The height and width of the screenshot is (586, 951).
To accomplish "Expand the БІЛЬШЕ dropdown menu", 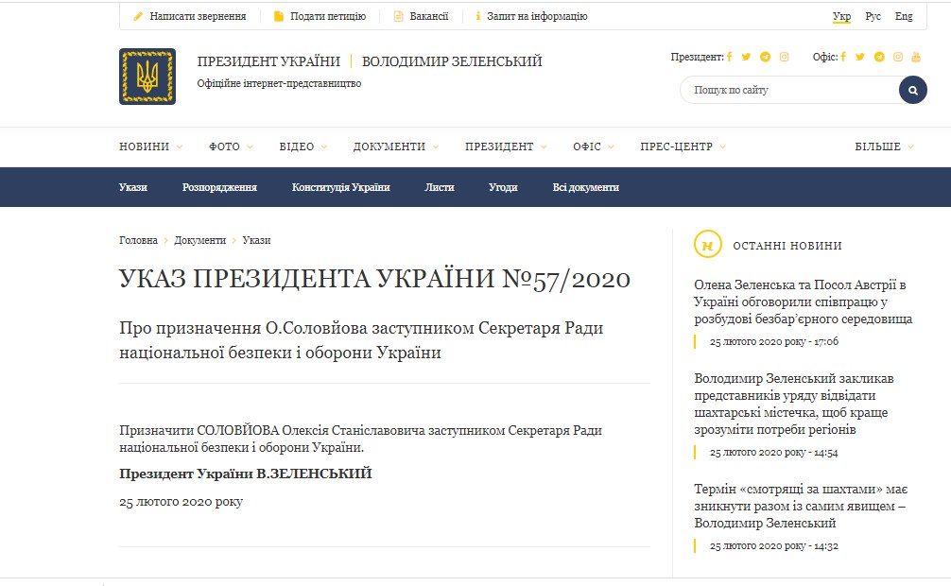I will tap(884, 146).
